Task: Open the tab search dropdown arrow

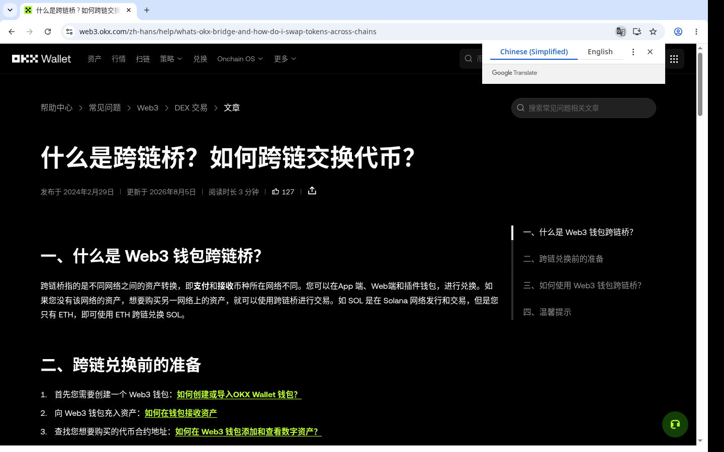Action: click(10, 10)
